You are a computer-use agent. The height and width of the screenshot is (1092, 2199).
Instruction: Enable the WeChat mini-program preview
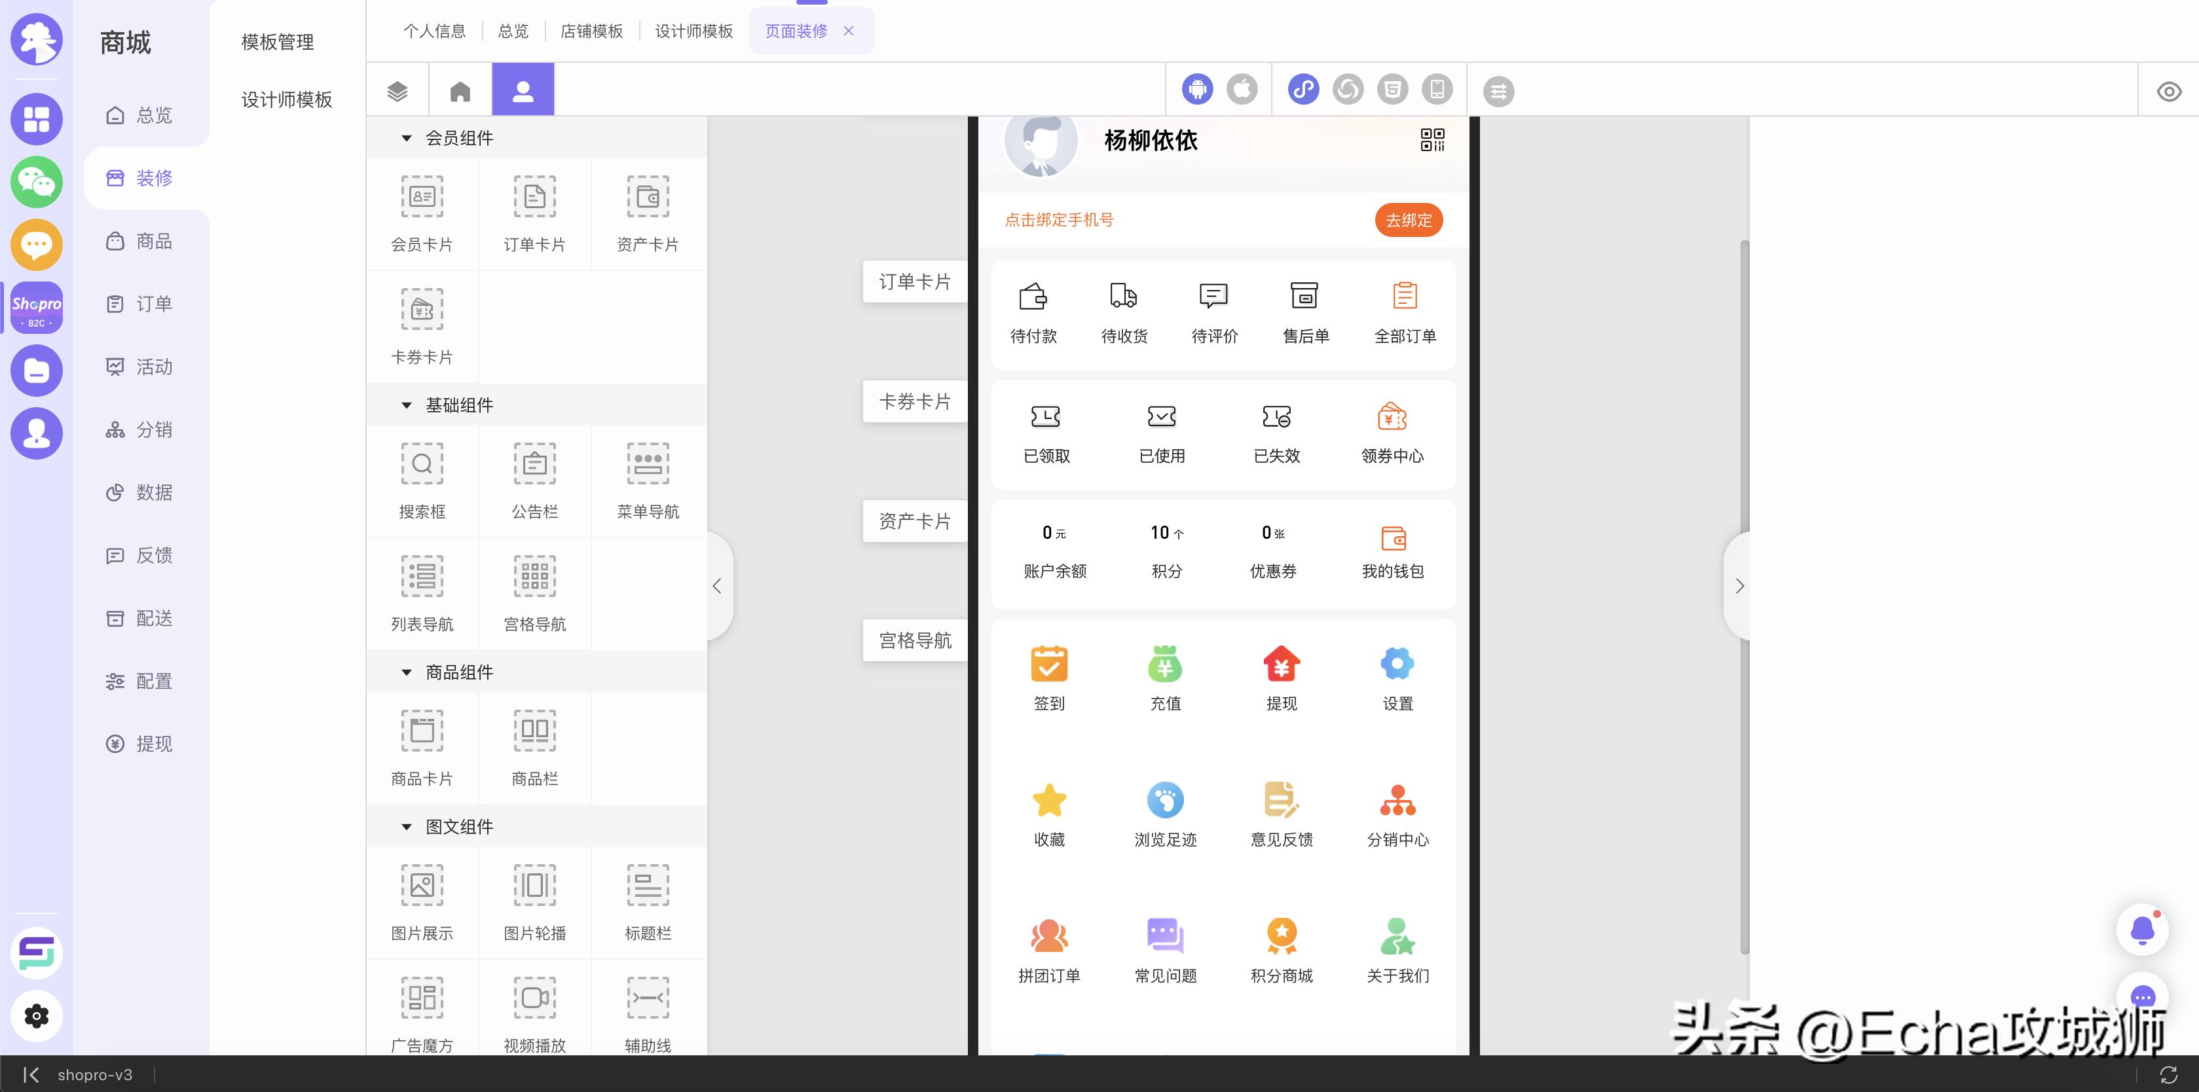point(1304,89)
